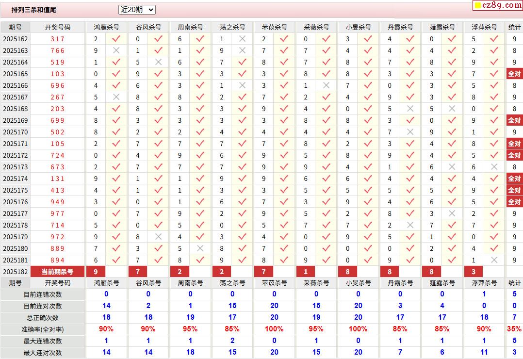Image resolution: width=523 pixels, height=359 pixels.
Task: Click the gray X in row 2025181 under 浮萍杀号
Action: (494, 260)
